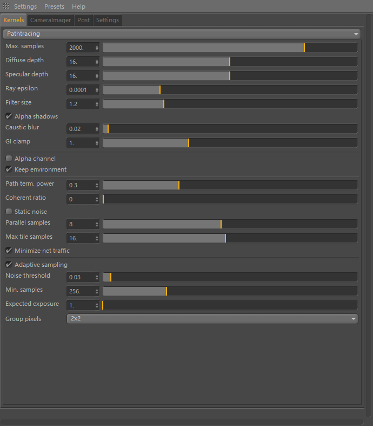Open the Help menu
The image size is (373, 426).
79,6
